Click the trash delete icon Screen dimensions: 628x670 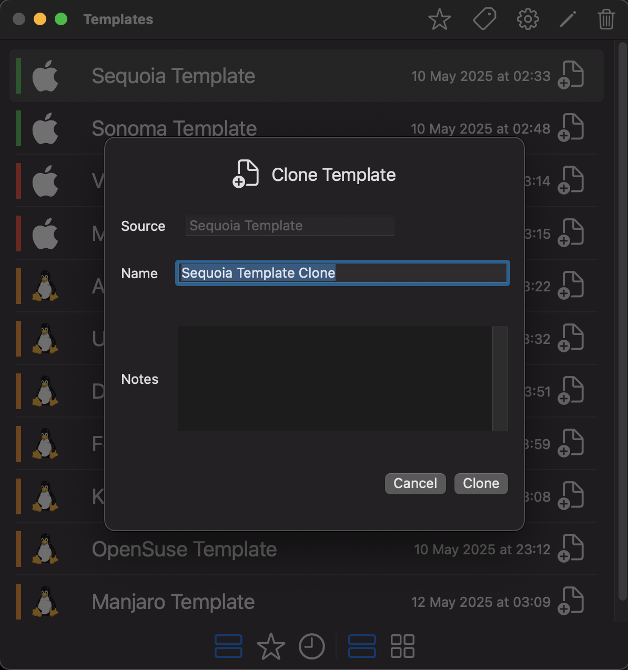(x=606, y=19)
